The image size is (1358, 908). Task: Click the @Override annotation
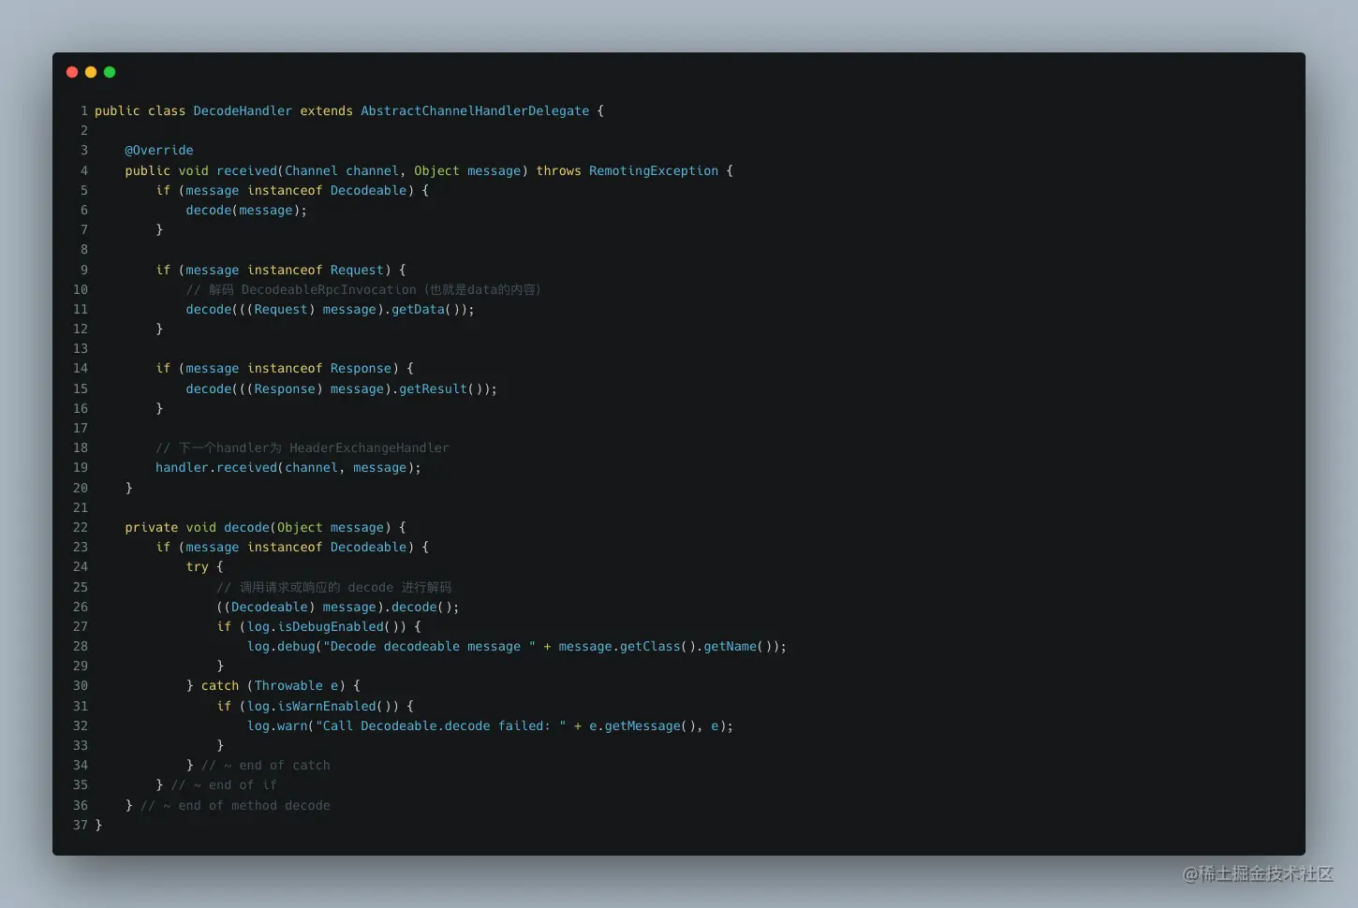(158, 150)
